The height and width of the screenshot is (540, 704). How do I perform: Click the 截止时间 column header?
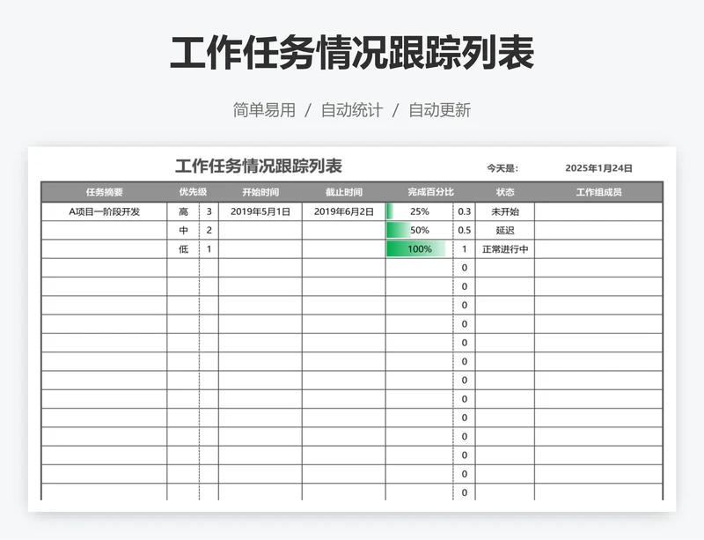[344, 192]
